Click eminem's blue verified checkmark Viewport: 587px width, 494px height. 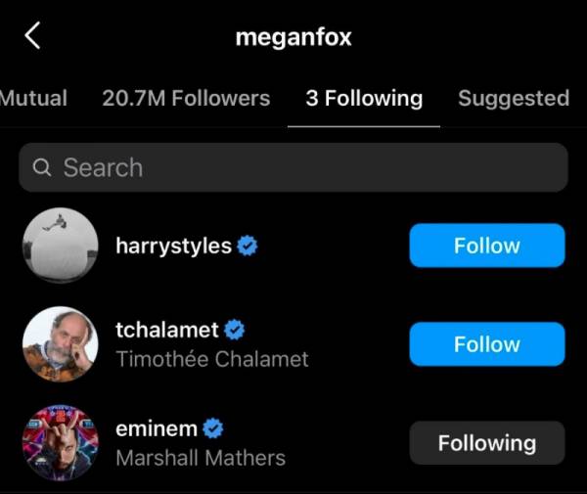tap(213, 428)
